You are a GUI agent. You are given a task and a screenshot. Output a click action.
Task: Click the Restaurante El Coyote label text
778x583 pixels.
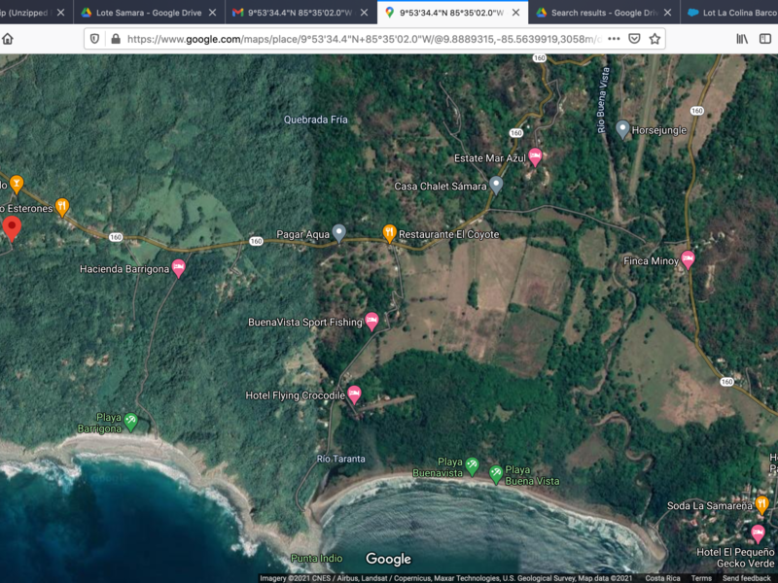coord(449,234)
